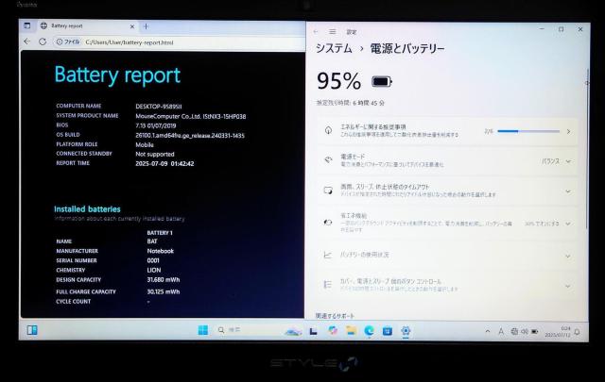605x382 pixels.
Task: Close the Battery report browser tab
Action: (x=132, y=26)
